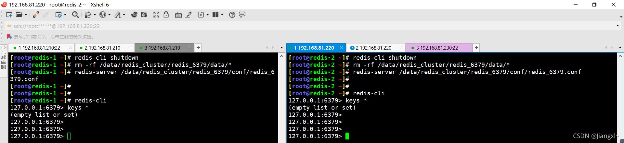This screenshot has width=624, height=143.
Task: Click the copy/paste toolbar icon
Action: pos(88,15)
